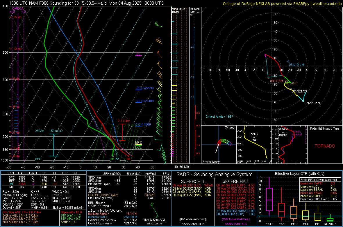Click "Critical Angle = 168°" text

(219, 117)
